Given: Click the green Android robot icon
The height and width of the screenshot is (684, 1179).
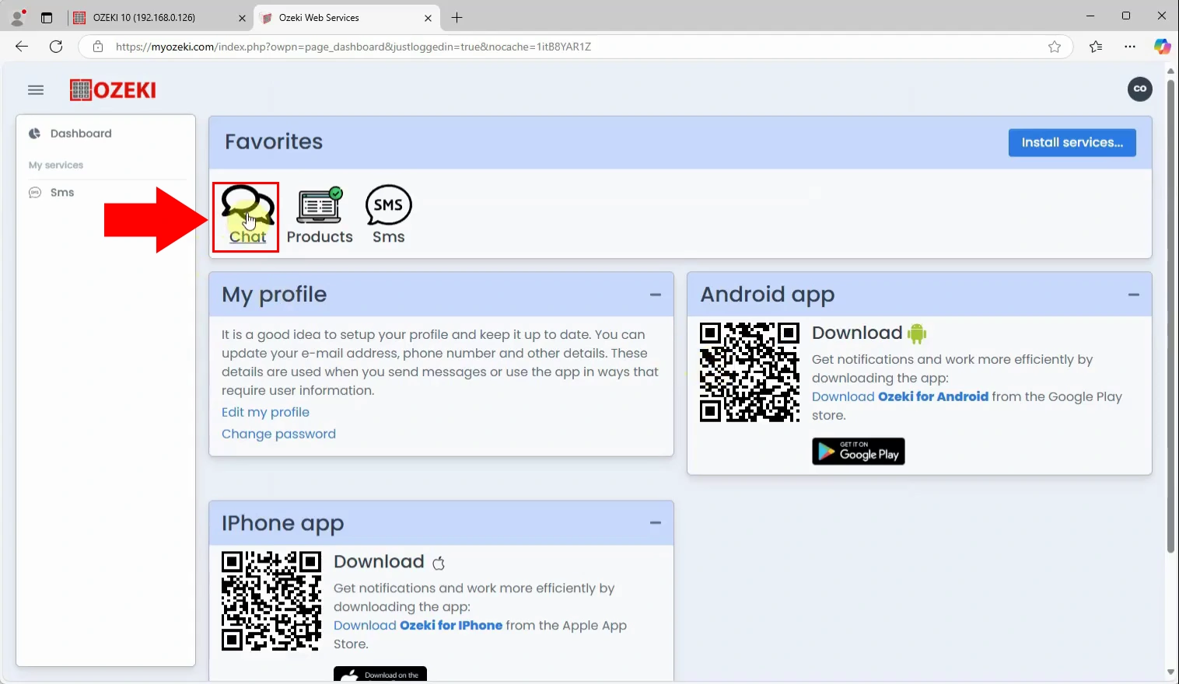Looking at the screenshot, I should click(917, 333).
